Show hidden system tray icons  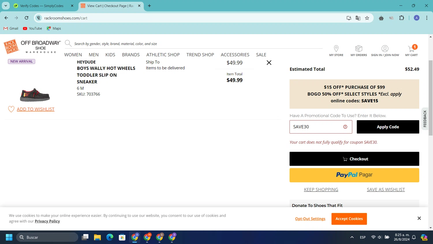coord(352,237)
